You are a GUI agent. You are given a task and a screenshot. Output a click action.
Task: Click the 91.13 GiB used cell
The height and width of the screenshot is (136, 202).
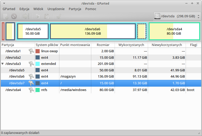[131, 77]
